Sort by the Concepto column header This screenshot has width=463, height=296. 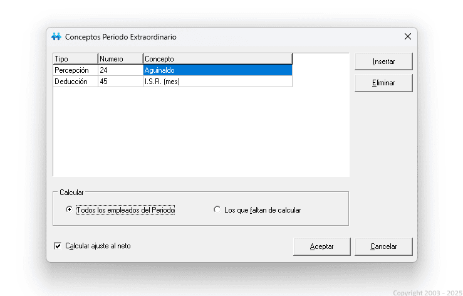coord(217,59)
